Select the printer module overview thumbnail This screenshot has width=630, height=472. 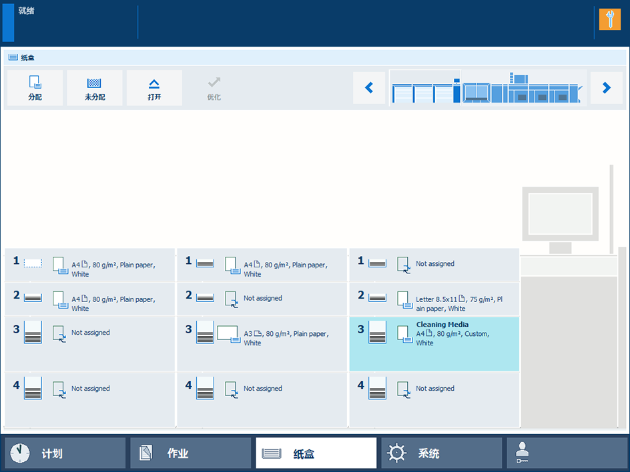click(487, 88)
